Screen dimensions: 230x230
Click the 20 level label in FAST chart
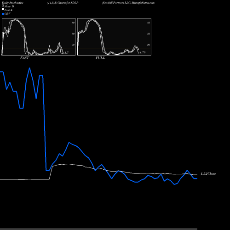[73, 45]
